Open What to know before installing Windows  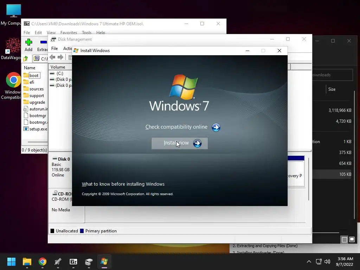pyautogui.click(x=123, y=184)
